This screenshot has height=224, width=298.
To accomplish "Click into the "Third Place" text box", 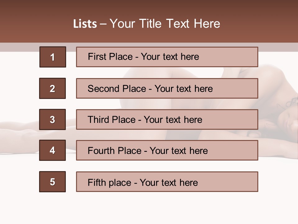I will [x=167, y=119].
